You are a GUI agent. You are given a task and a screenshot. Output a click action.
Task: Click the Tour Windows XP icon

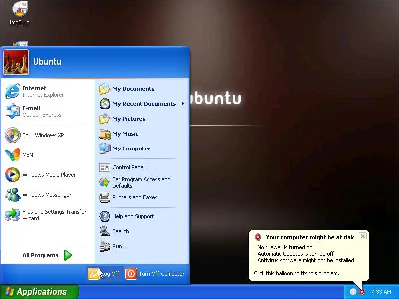pos(13,135)
